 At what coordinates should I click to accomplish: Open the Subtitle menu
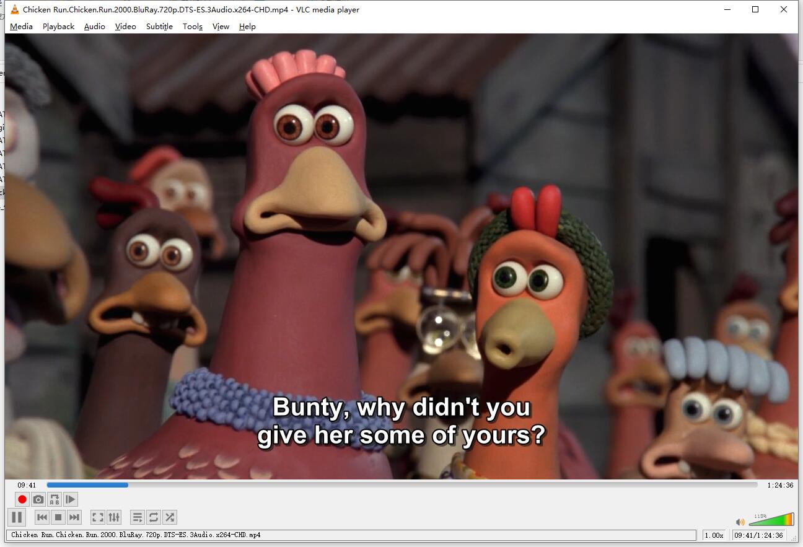[159, 26]
